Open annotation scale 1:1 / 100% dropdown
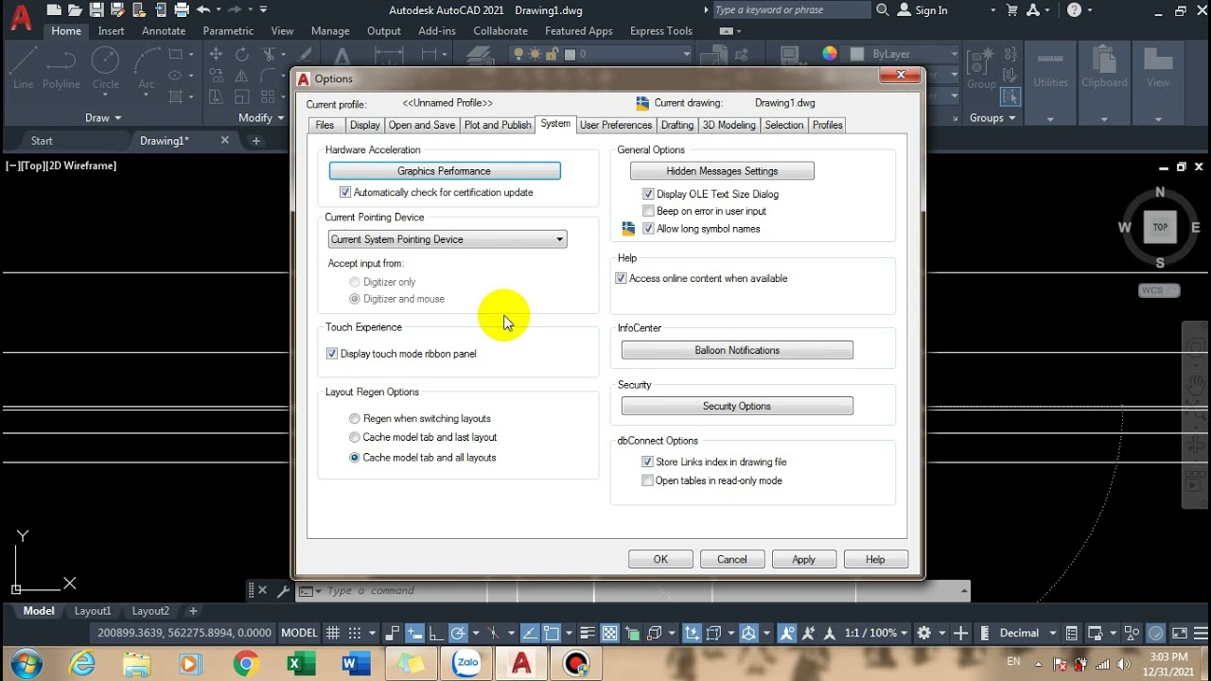 pos(876,633)
